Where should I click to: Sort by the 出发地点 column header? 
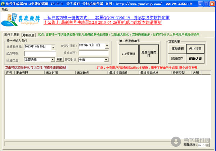pos(91,73)
